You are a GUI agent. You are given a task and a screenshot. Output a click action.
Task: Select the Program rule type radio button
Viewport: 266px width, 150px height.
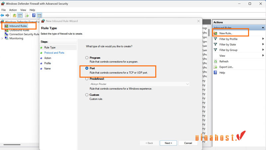point(87,58)
